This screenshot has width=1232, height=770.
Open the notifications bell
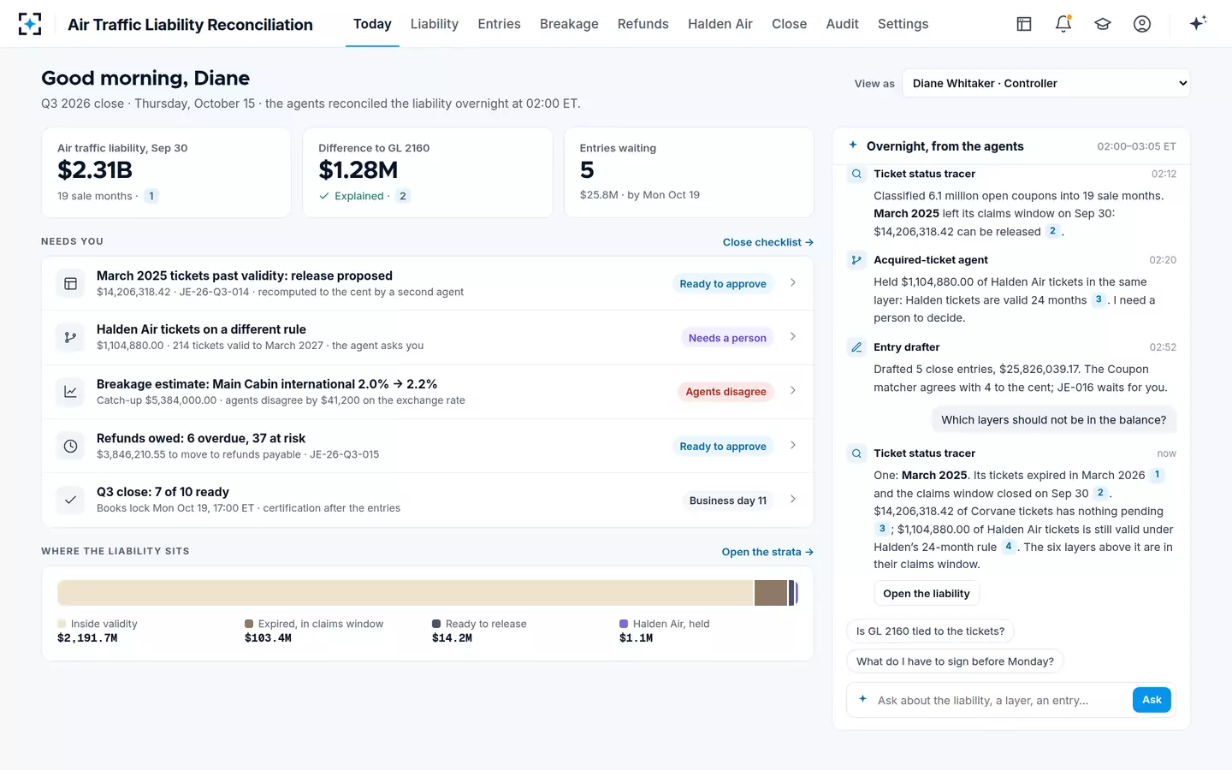[x=1063, y=24]
